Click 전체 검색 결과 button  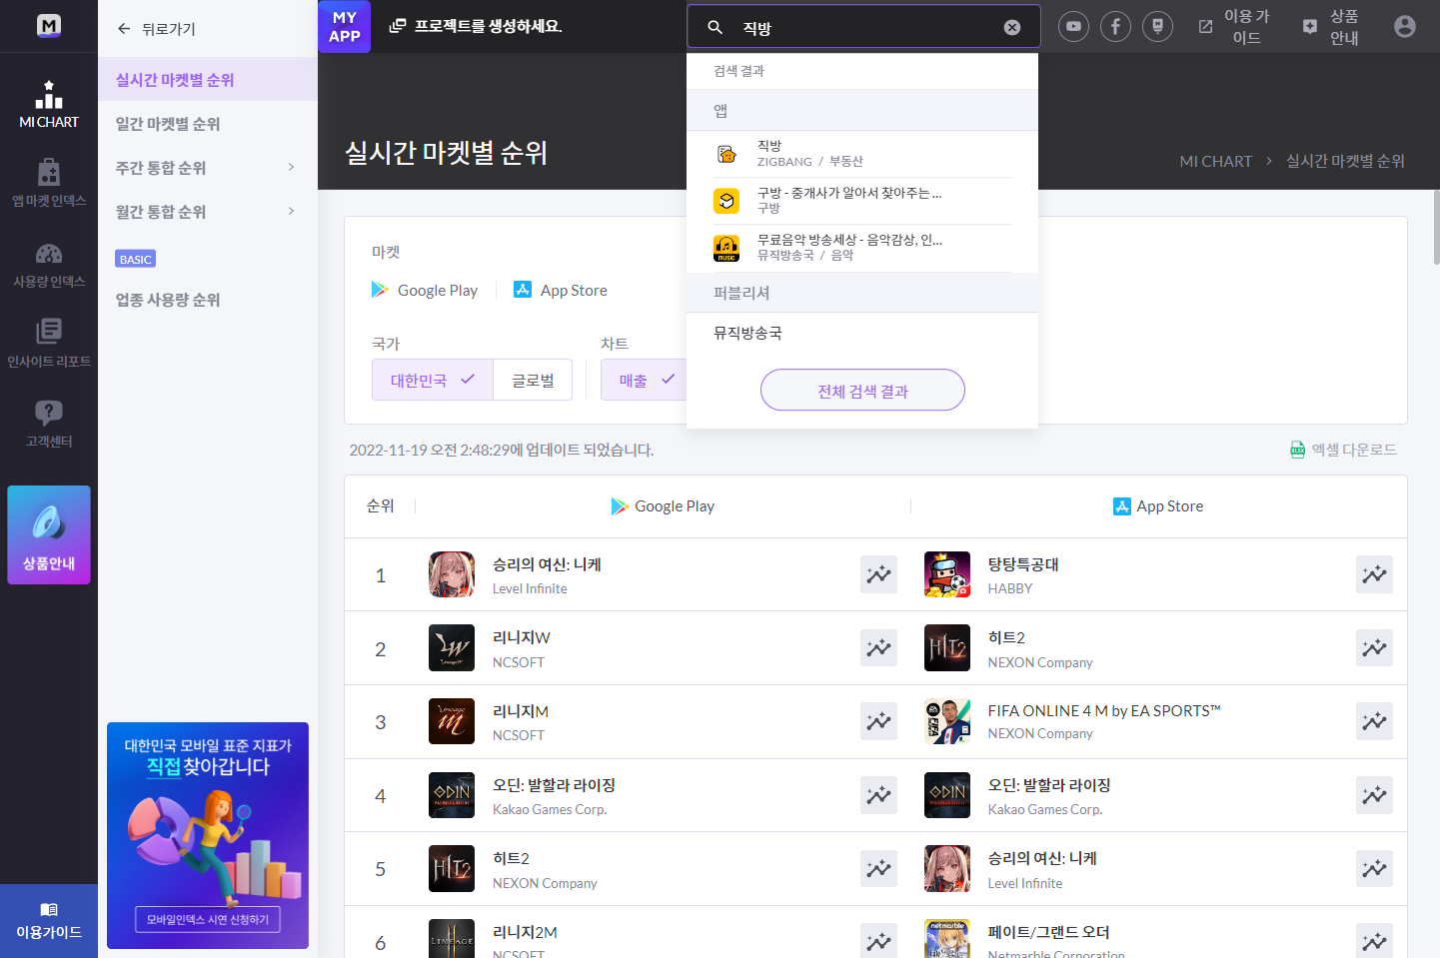(x=862, y=391)
